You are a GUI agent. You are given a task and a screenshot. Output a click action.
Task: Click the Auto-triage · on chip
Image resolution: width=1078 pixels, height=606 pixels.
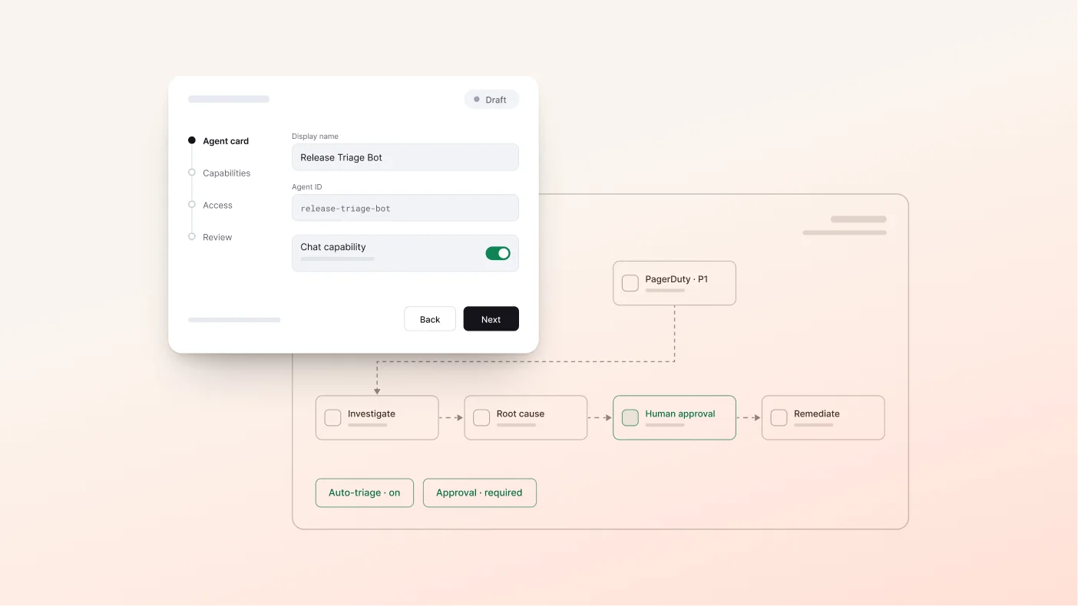(365, 493)
